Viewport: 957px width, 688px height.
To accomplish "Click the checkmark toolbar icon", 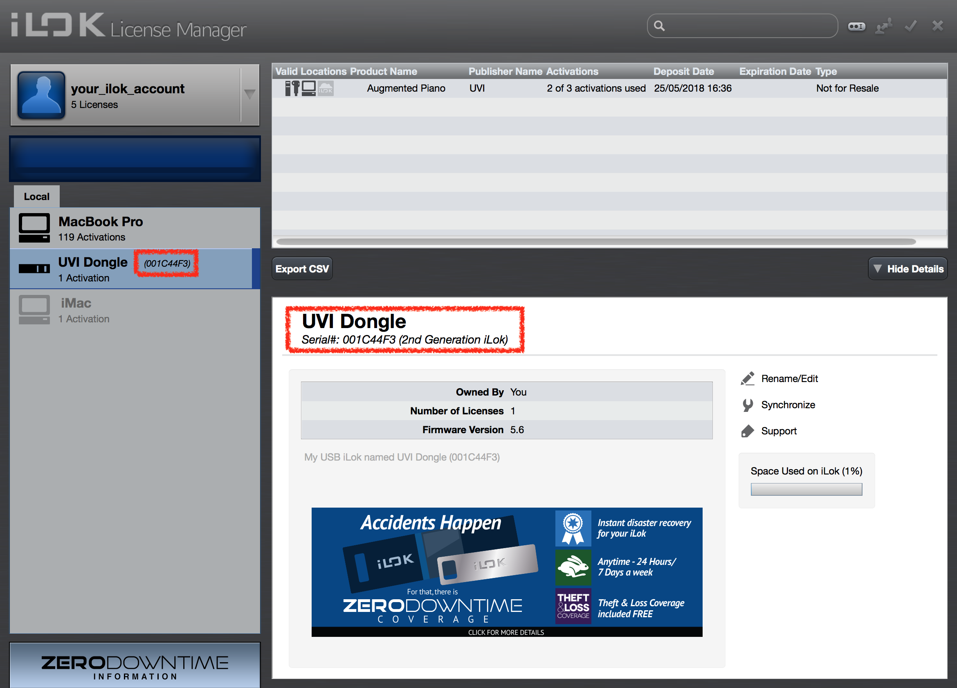I will coord(911,26).
